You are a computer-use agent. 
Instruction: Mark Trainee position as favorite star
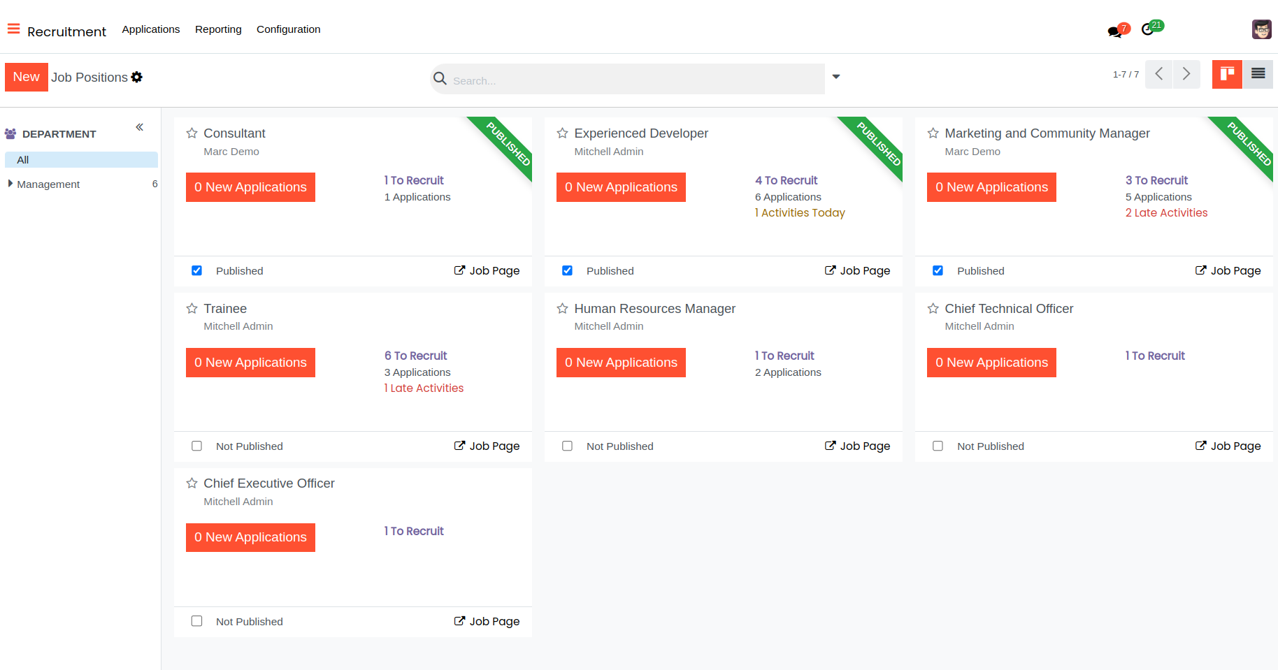(x=192, y=309)
